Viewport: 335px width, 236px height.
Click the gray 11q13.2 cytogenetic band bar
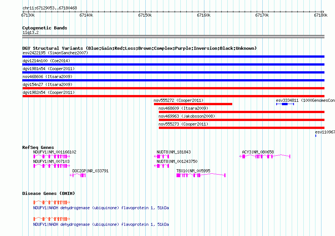(173, 37)
